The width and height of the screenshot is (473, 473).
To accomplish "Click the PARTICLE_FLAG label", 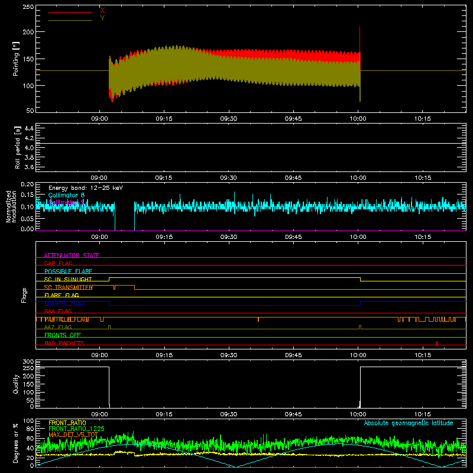I will 67,319.
